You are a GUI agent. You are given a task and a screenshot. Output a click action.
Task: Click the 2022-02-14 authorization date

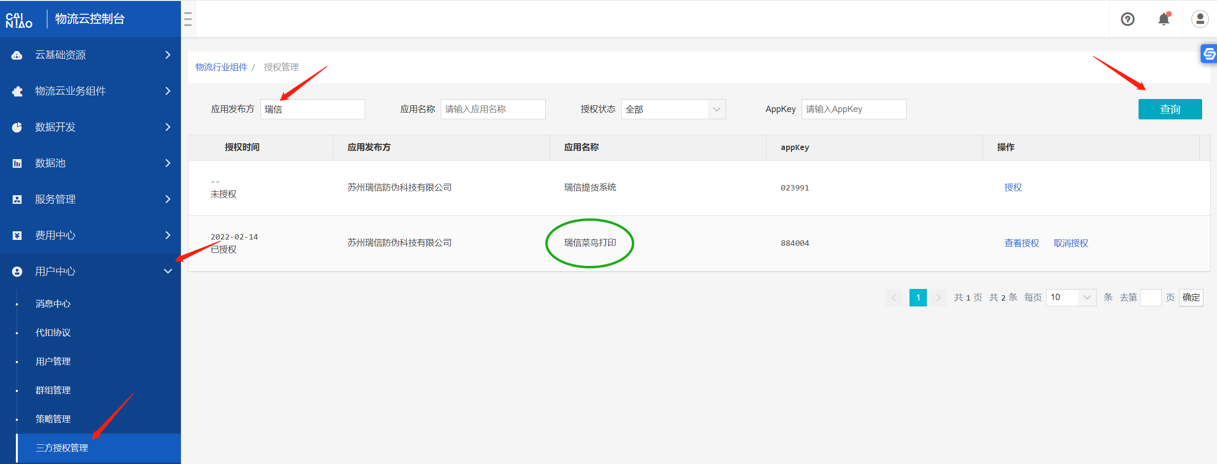(x=234, y=237)
